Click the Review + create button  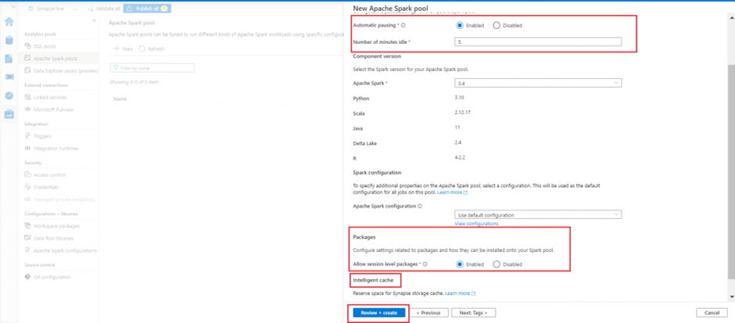pos(378,313)
